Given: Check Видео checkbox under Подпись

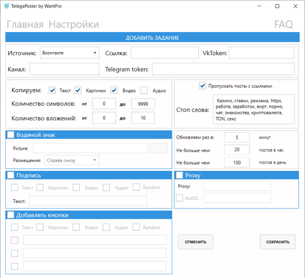Looking at the screenshot, I should 76,187.
